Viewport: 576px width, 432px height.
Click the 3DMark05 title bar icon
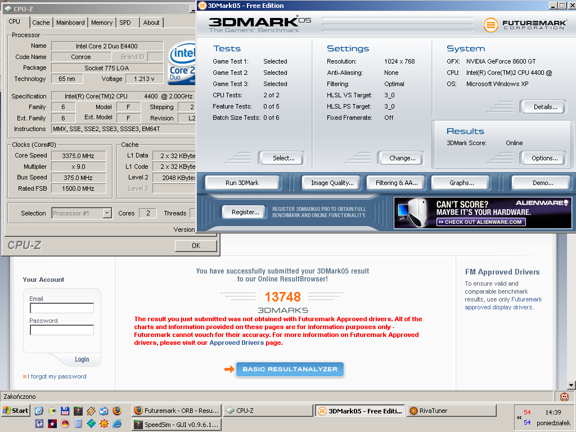[x=202, y=5]
